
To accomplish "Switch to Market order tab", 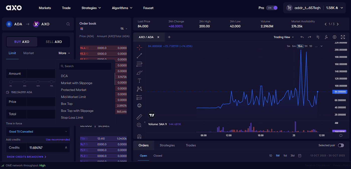I will point(29,53).
